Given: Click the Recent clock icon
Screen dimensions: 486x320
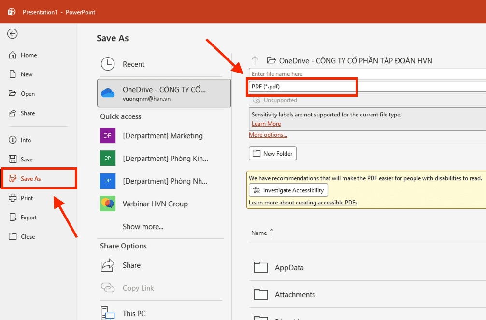Looking at the screenshot, I should (108, 64).
